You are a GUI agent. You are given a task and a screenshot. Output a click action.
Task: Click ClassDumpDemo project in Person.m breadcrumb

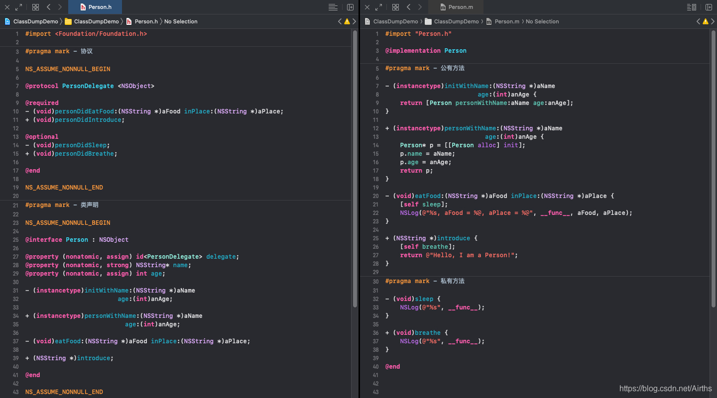click(391, 21)
